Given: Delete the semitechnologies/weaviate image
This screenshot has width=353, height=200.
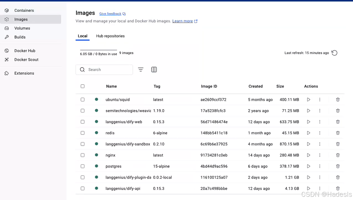Looking at the screenshot, I should [x=338, y=111].
